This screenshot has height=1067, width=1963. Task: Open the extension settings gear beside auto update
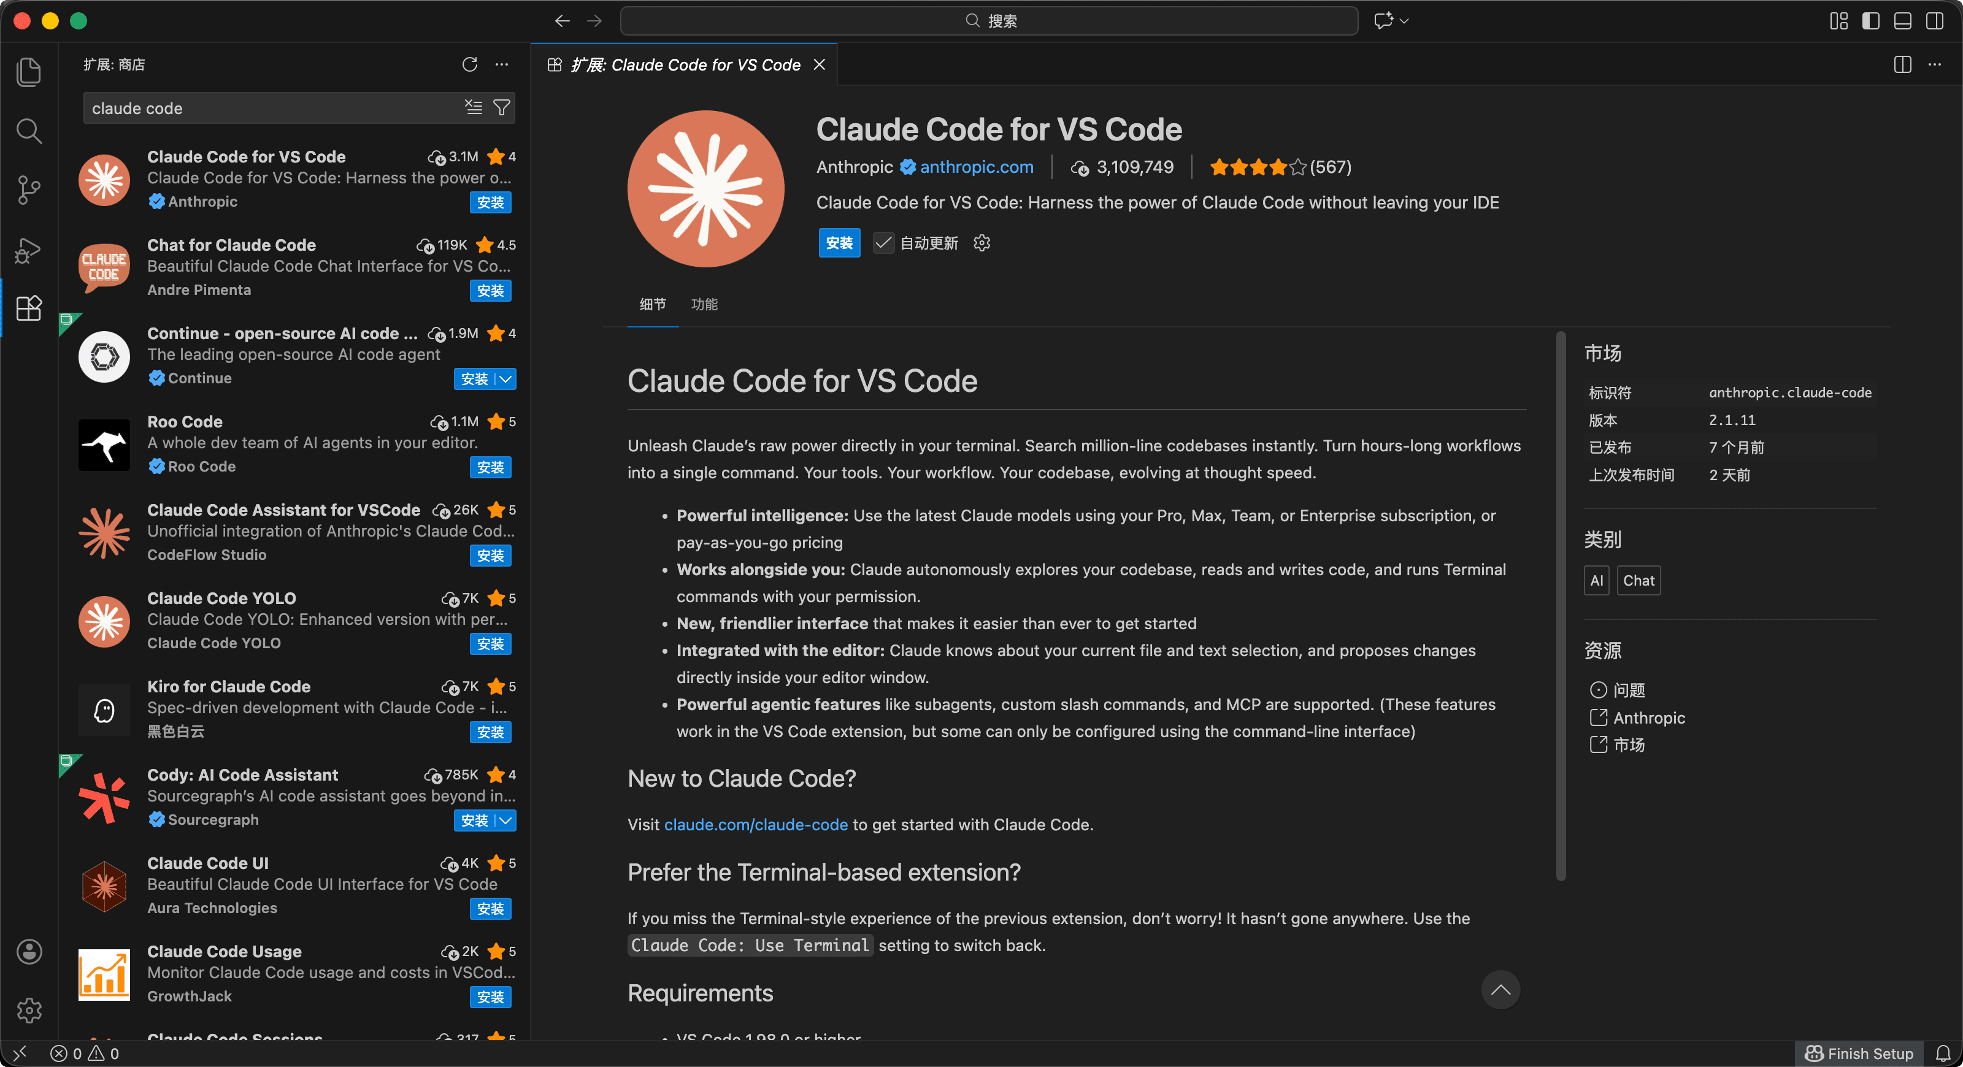(981, 243)
